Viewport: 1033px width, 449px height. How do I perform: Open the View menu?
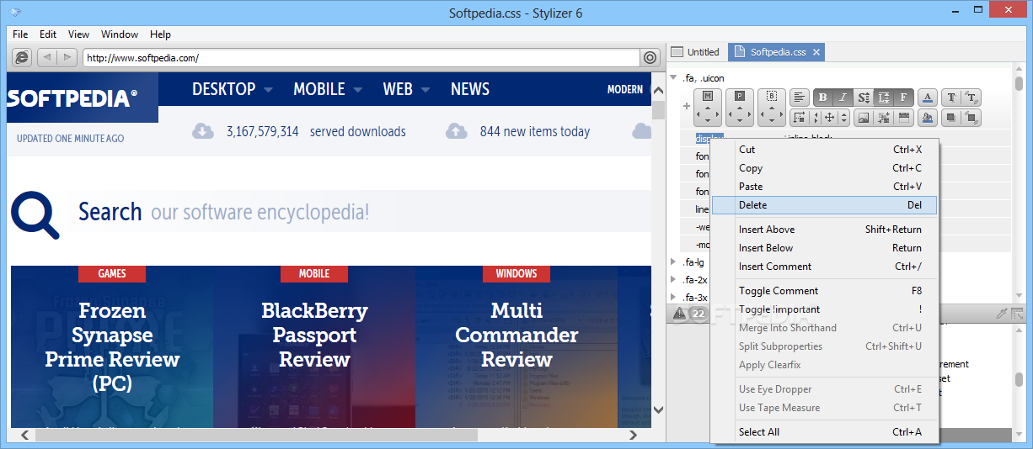[78, 34]
